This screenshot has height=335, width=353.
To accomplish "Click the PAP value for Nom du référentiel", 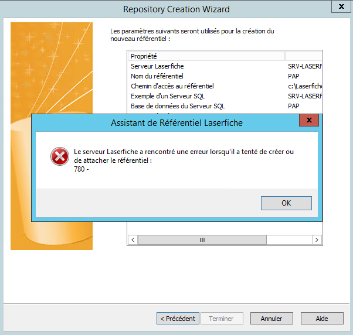I will [294, 76].
